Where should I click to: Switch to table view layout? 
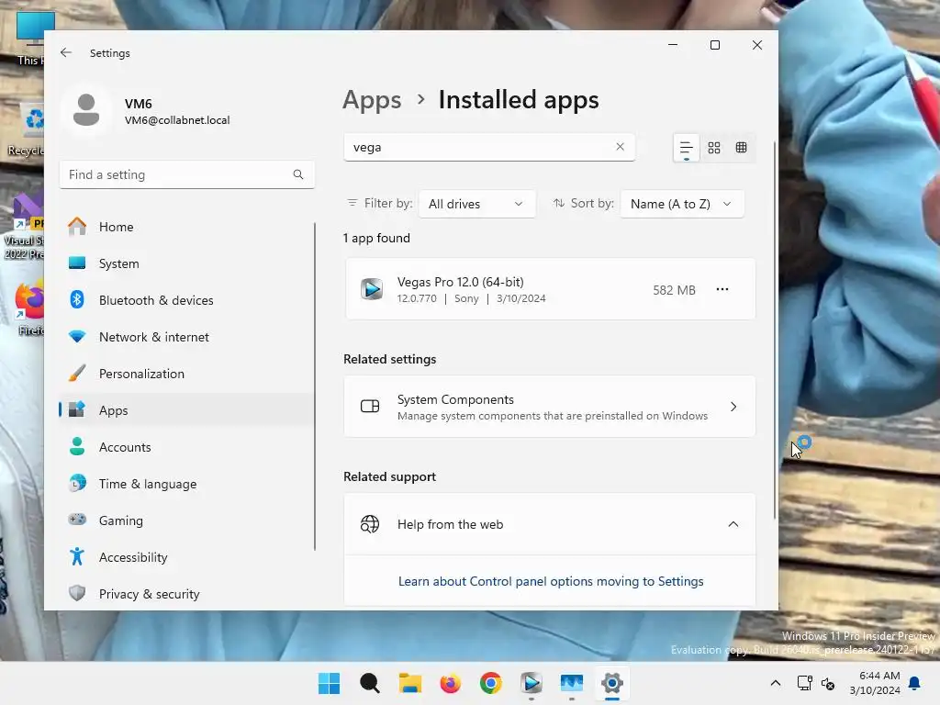click(x=742, y=148)
